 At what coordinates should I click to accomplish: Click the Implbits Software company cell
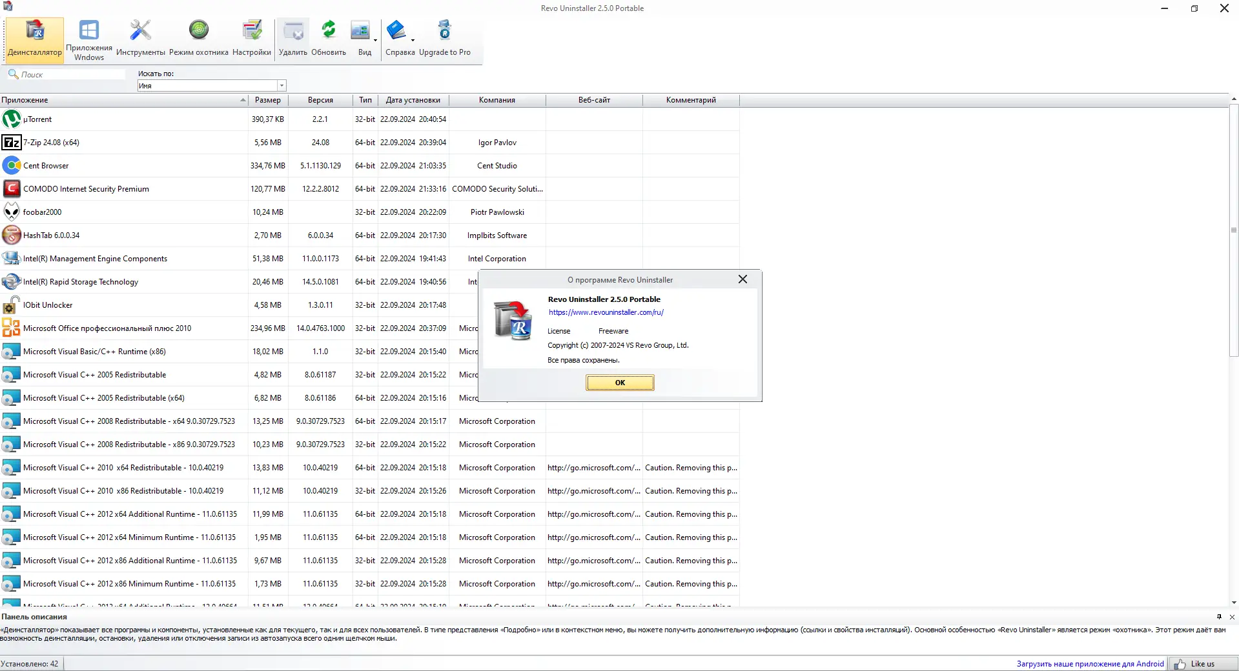[497, 235]
